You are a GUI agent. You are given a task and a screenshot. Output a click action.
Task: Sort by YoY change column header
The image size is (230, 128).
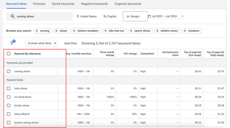(x=130, y=54)
